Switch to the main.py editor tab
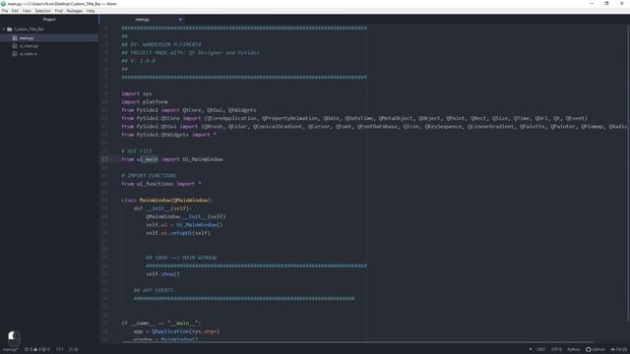The image size is (630, 354). coord(142,20)
